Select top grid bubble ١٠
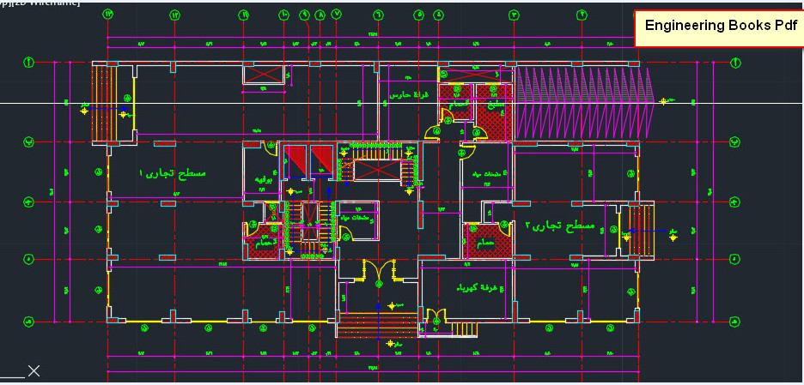This screenshot has height=385, width=804. pos(285,15)
